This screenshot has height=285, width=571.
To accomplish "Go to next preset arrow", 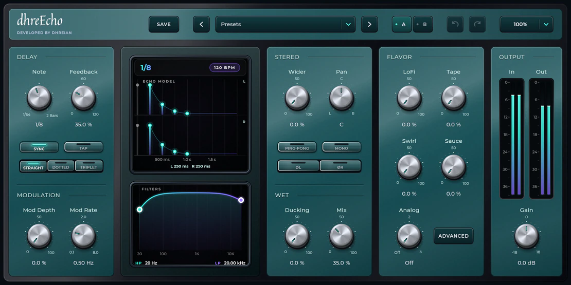I will click(369, 24).
